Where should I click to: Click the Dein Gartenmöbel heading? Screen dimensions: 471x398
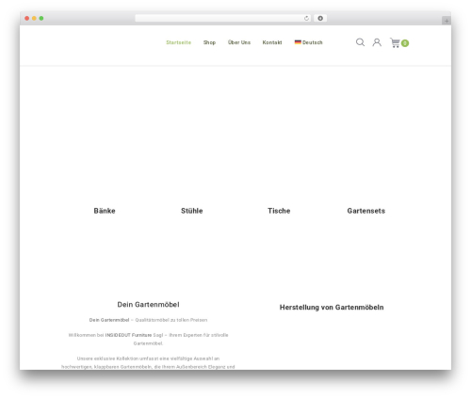tap(148, 305)
